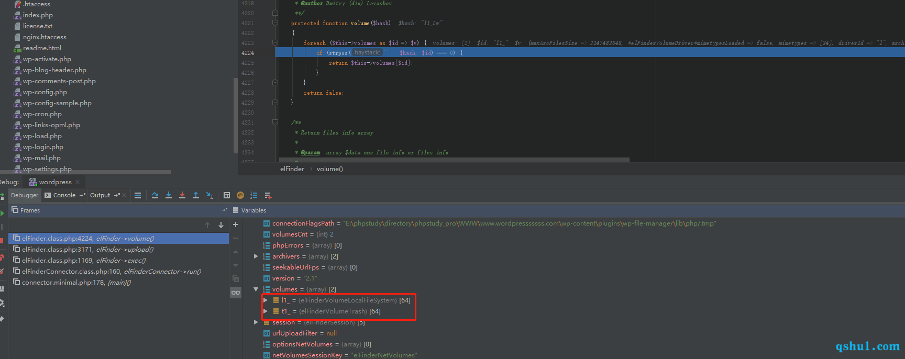
Task: Toggle the fold marker at line 4221
Action: pyautogui.click(x=275, y=23)
